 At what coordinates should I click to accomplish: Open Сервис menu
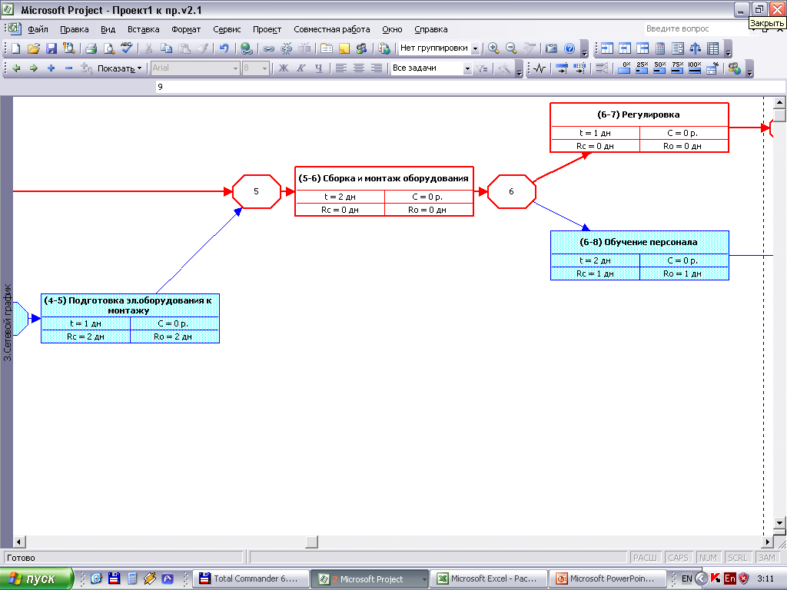point(227,30)
